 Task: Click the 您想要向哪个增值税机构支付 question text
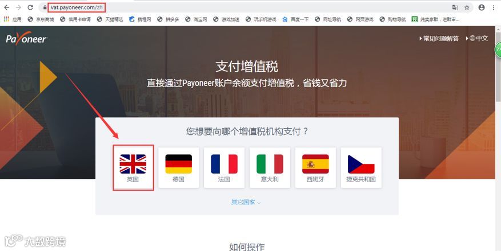coord(247,131)
